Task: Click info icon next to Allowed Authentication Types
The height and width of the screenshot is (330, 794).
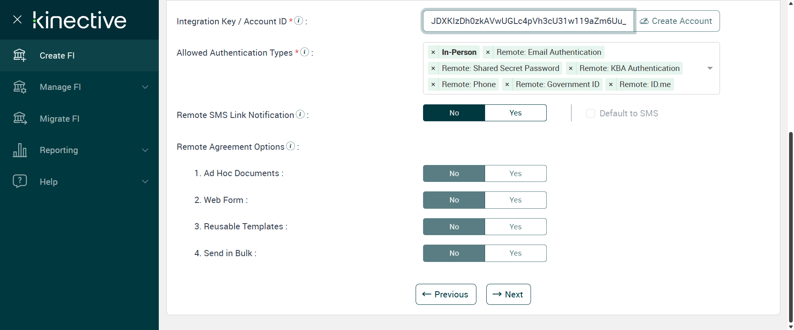Action: [x=305, y=52]
